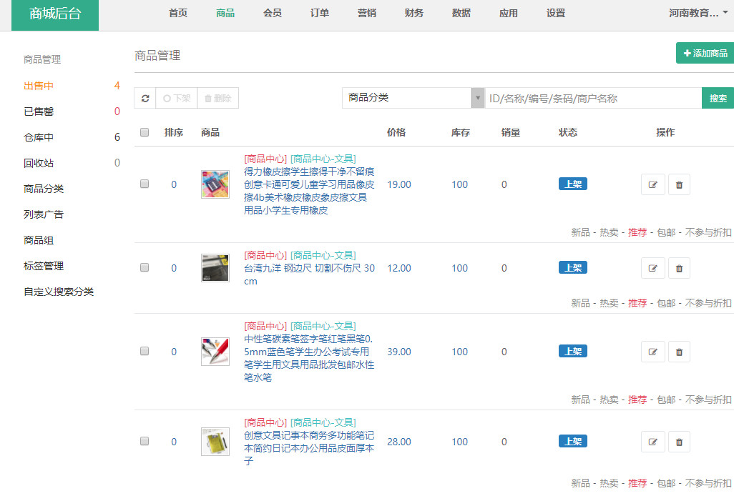This screenshot has width=734, height=496.
Task: Open the 设置 nav item
Action: 556,13
